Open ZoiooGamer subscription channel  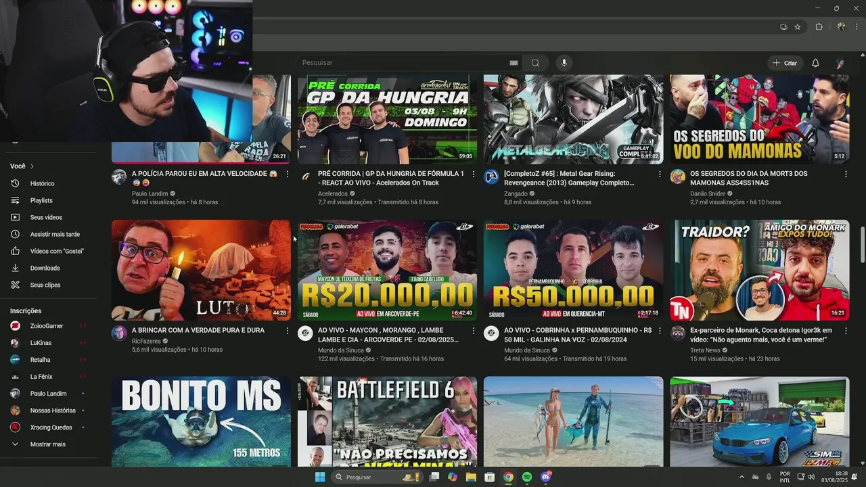coord(49,326)
